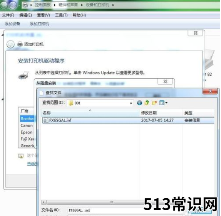
Task: Click 添加打印机 in the command bar
Action: point(39,24)
